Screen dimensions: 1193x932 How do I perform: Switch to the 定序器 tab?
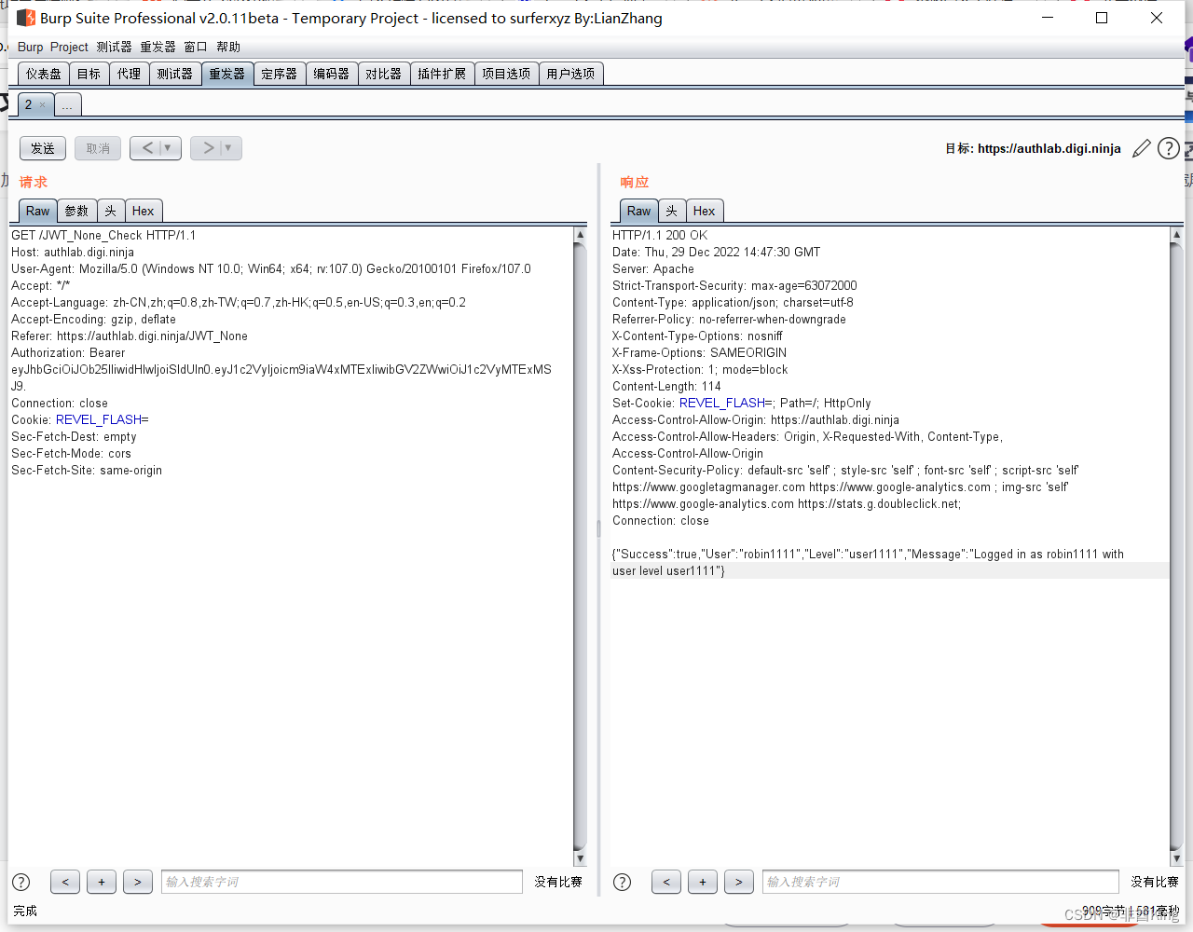(280, 74)
